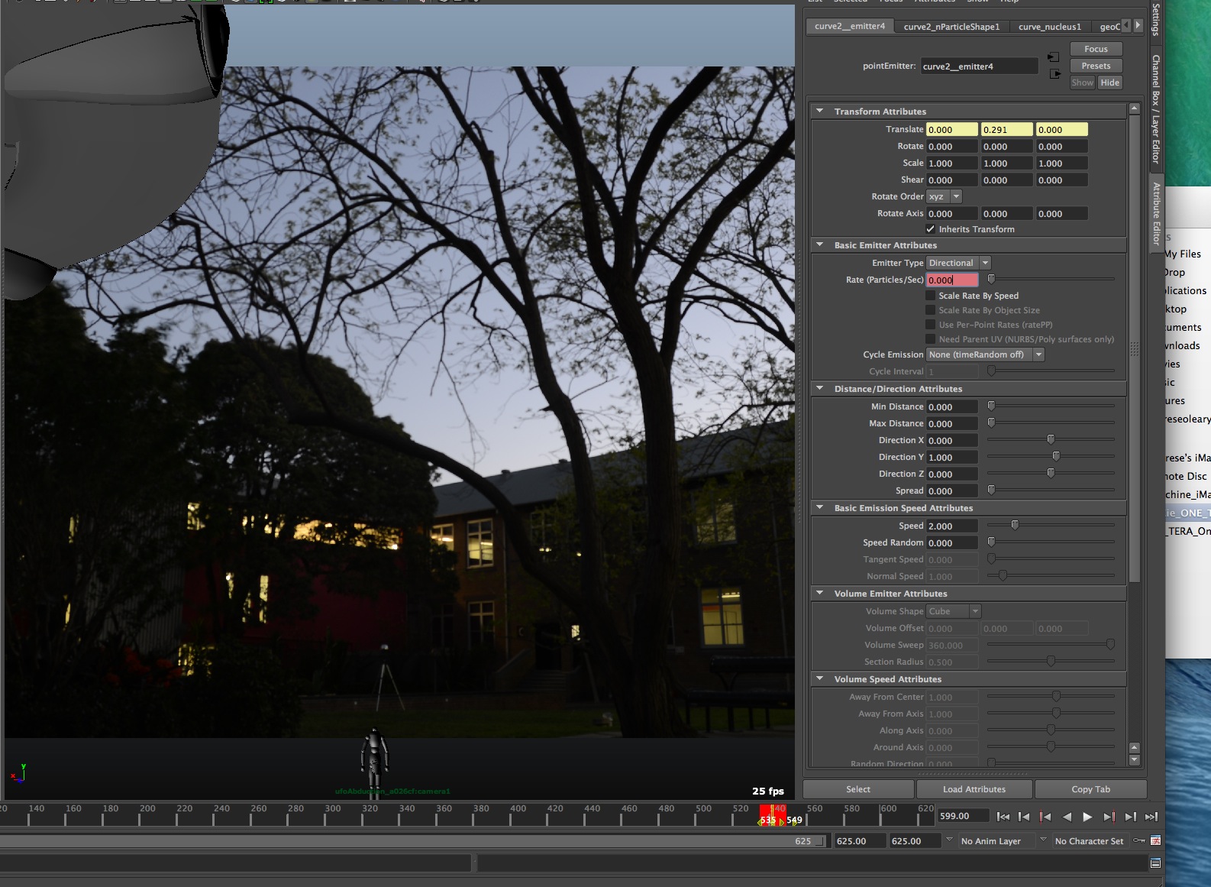This screenshot has height=887, width=1211.
Task: Open animation preferences icon
Action: (x=1155, y=841)
